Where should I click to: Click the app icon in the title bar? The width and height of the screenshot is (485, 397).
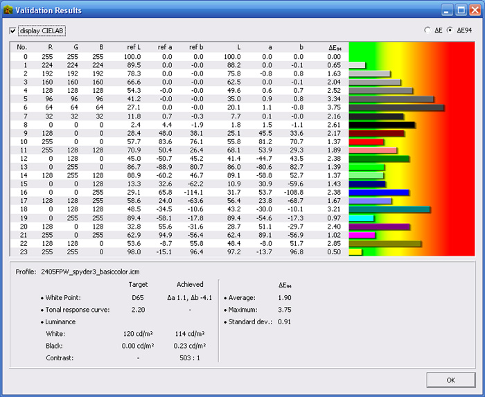point(8,10)
